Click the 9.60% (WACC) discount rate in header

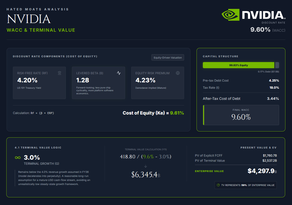[x=268, y=30]
